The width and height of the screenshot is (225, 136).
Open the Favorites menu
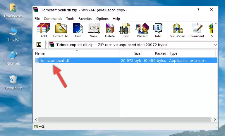pyautogui.click(x=85, y=19)
